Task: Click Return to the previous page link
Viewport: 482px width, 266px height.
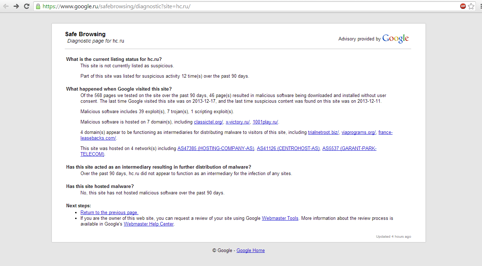Action: tap(109, 213)
